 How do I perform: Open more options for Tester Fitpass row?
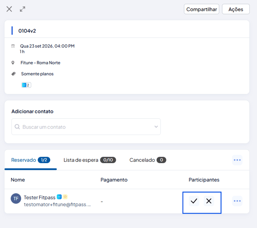pos(237,201)
